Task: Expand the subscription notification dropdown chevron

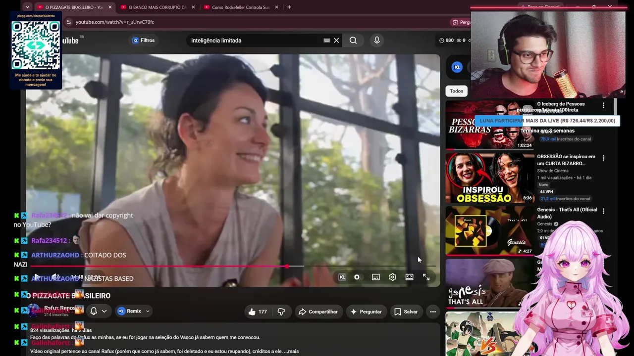Action: (x=104, y=311)
